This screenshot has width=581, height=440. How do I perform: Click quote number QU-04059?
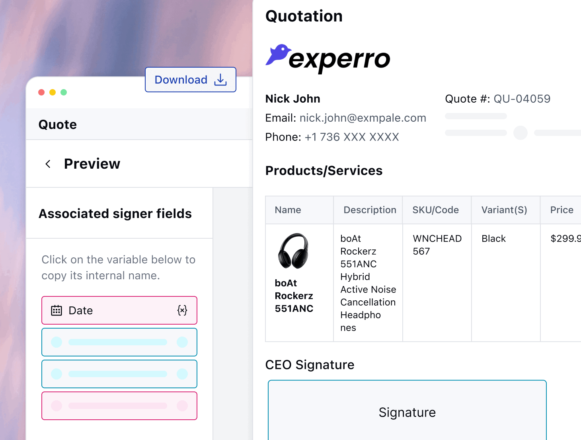(522, 99)
